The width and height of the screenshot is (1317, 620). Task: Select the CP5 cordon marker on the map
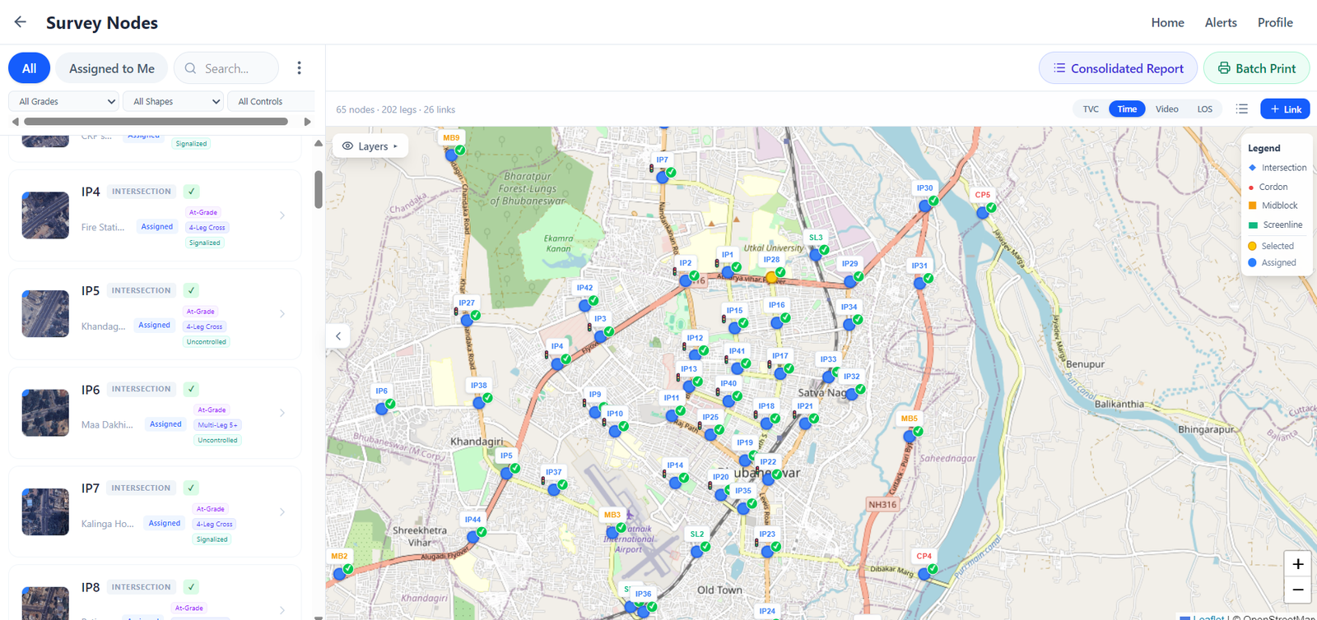pyautogui.click(x=983, y=212)
